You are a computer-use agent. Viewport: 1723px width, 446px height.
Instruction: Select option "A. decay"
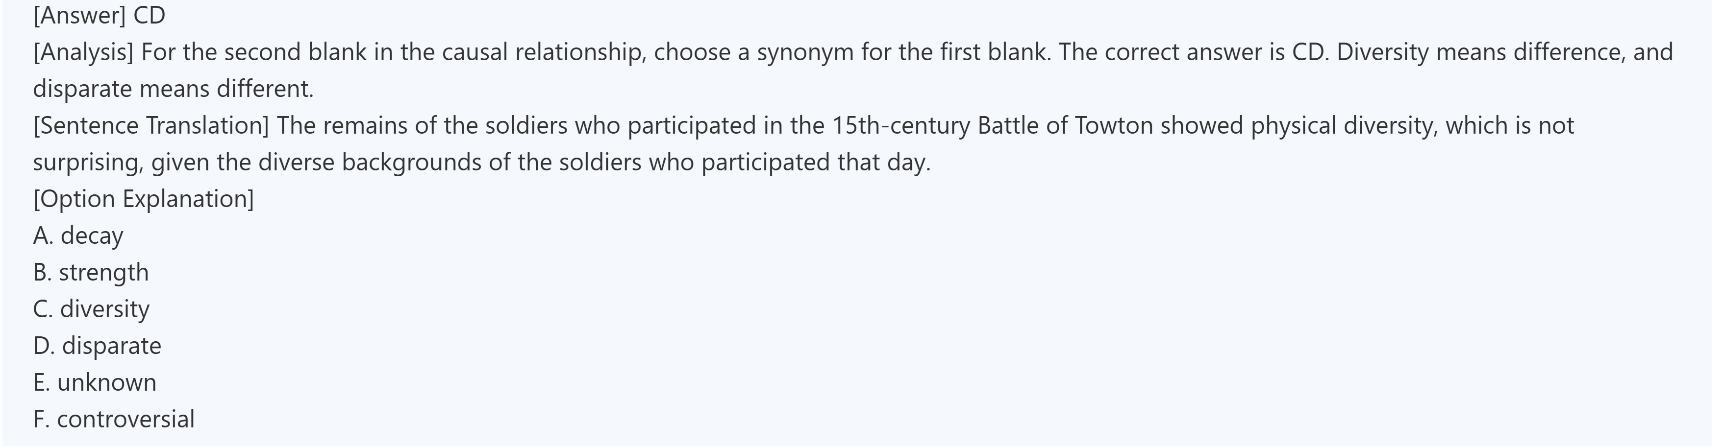(78, 235)
